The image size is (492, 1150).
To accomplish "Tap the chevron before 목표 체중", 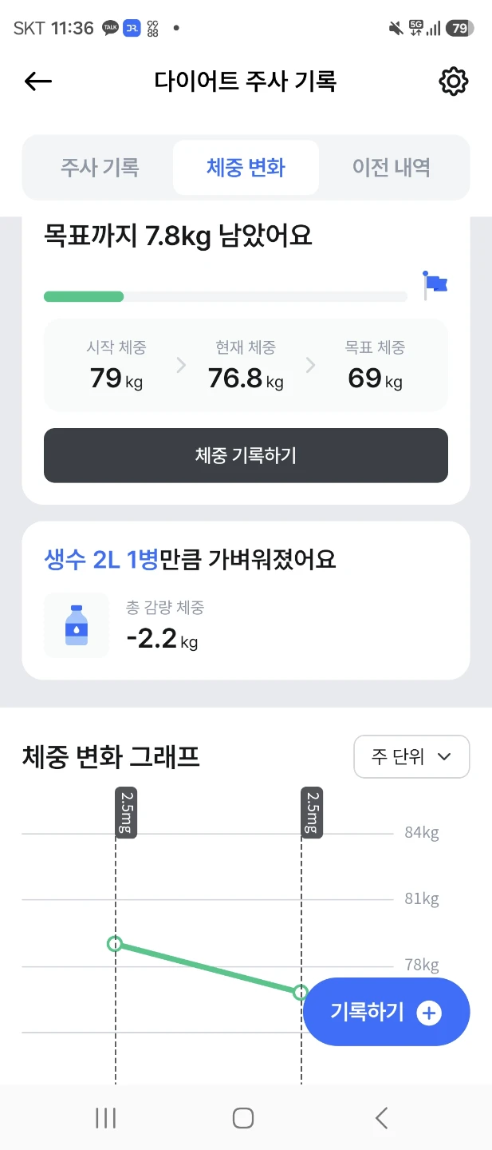I will pyautogui.click(x=310, y=365).
